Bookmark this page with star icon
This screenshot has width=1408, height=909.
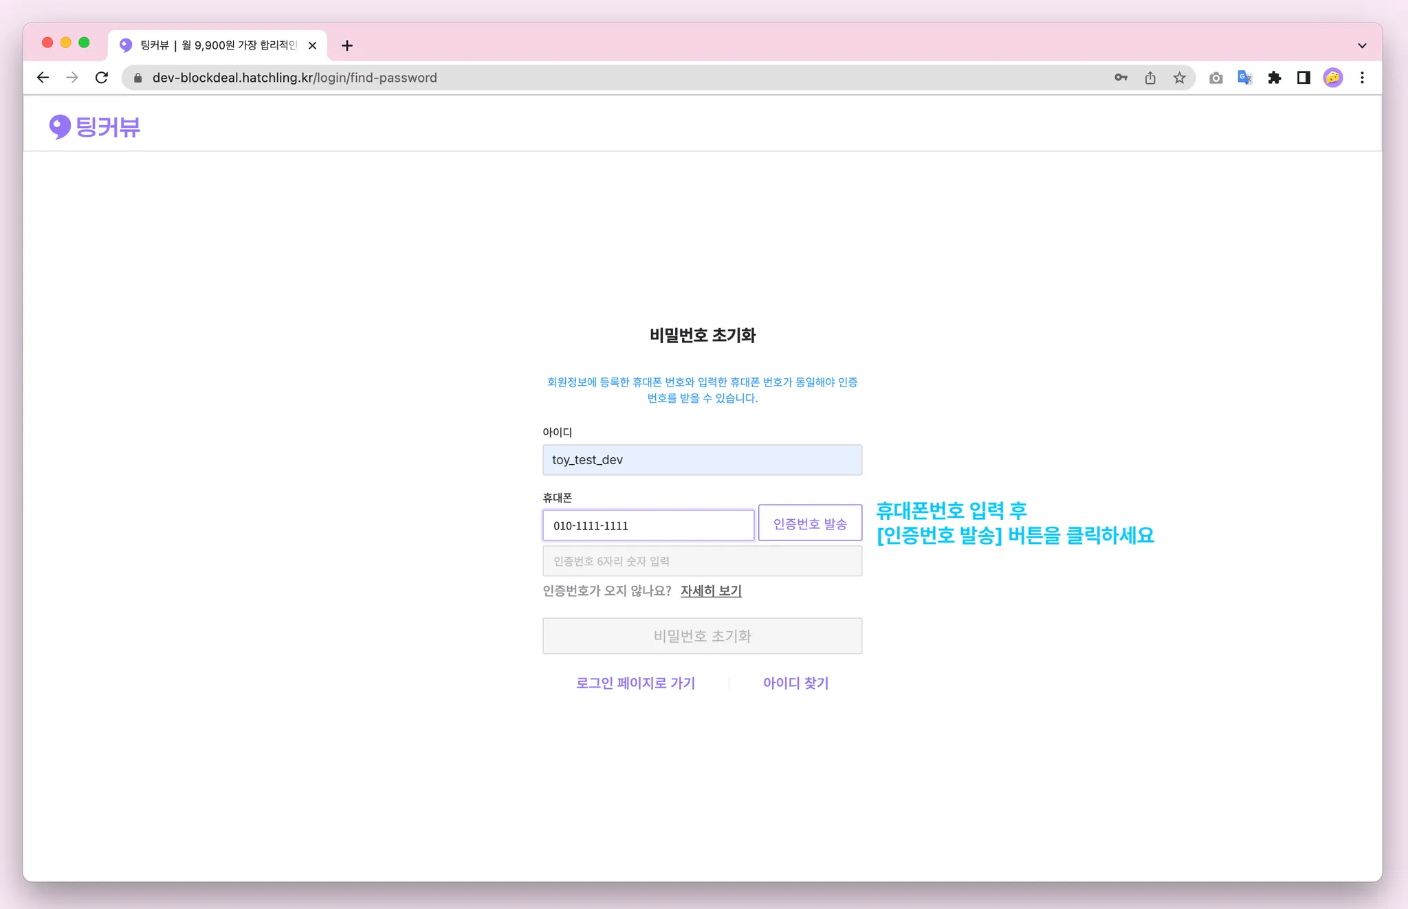click(x=1180, y=78)
